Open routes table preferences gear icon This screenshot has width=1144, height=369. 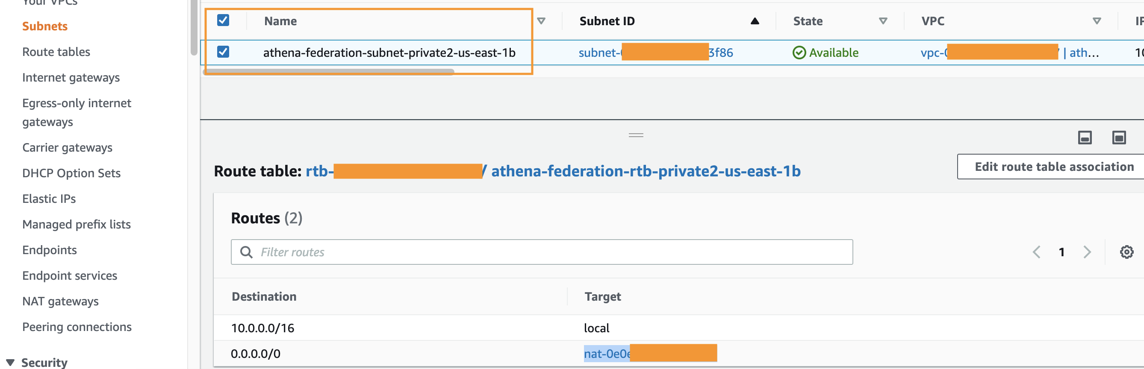(1126, 252)
